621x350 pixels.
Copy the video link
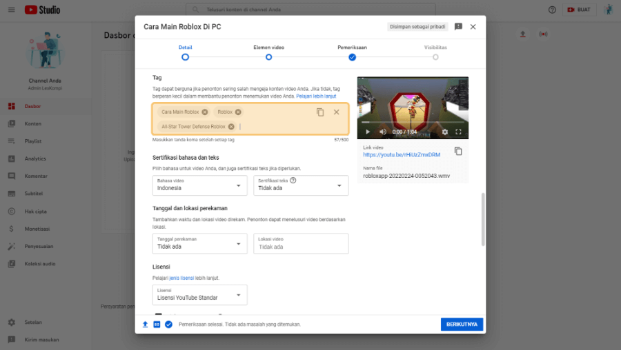458,151
